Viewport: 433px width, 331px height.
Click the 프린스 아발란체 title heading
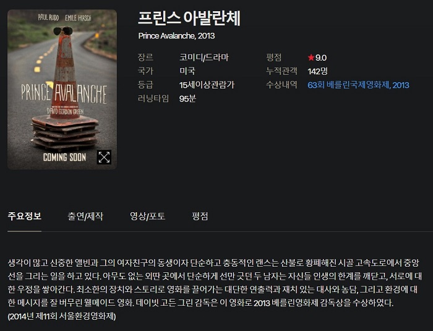189,18
